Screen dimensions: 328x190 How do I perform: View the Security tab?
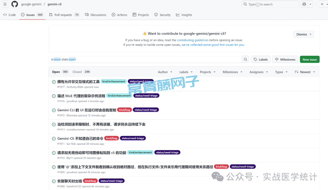coord(162,15)
